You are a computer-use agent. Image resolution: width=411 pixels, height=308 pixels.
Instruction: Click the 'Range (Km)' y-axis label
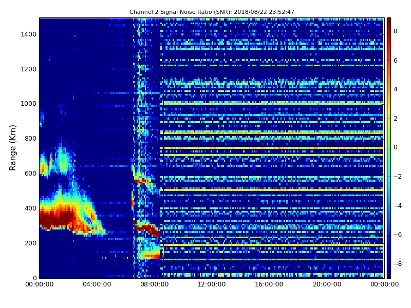click(12, 148)
